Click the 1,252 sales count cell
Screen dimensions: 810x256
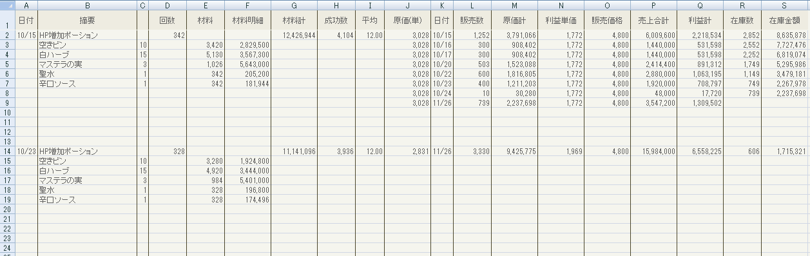[x=472, y=35]
